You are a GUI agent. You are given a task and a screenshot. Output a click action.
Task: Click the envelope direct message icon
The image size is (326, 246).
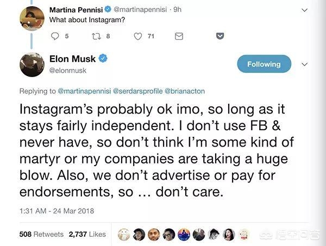click(x=179, y=36)
